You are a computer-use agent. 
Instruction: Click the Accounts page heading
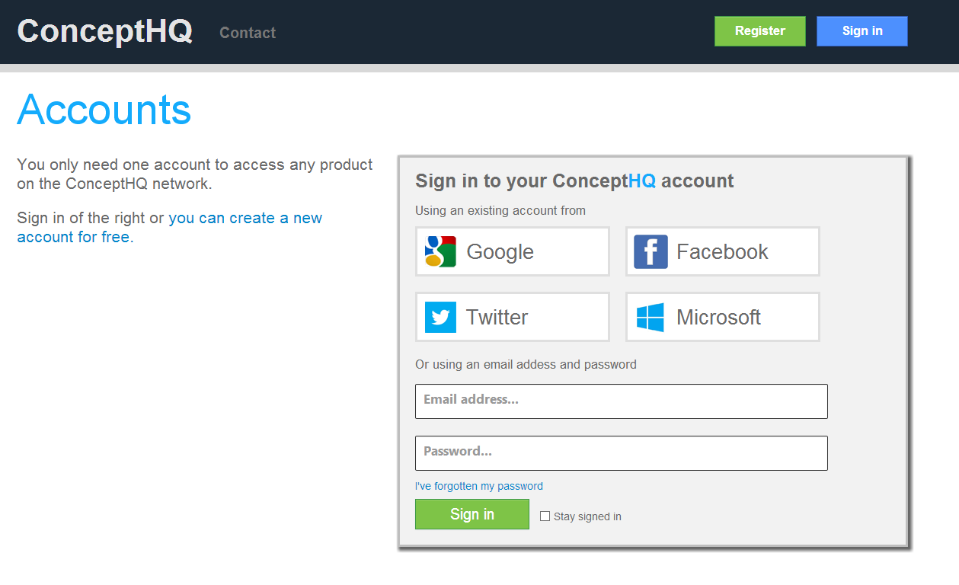[104, 110]
